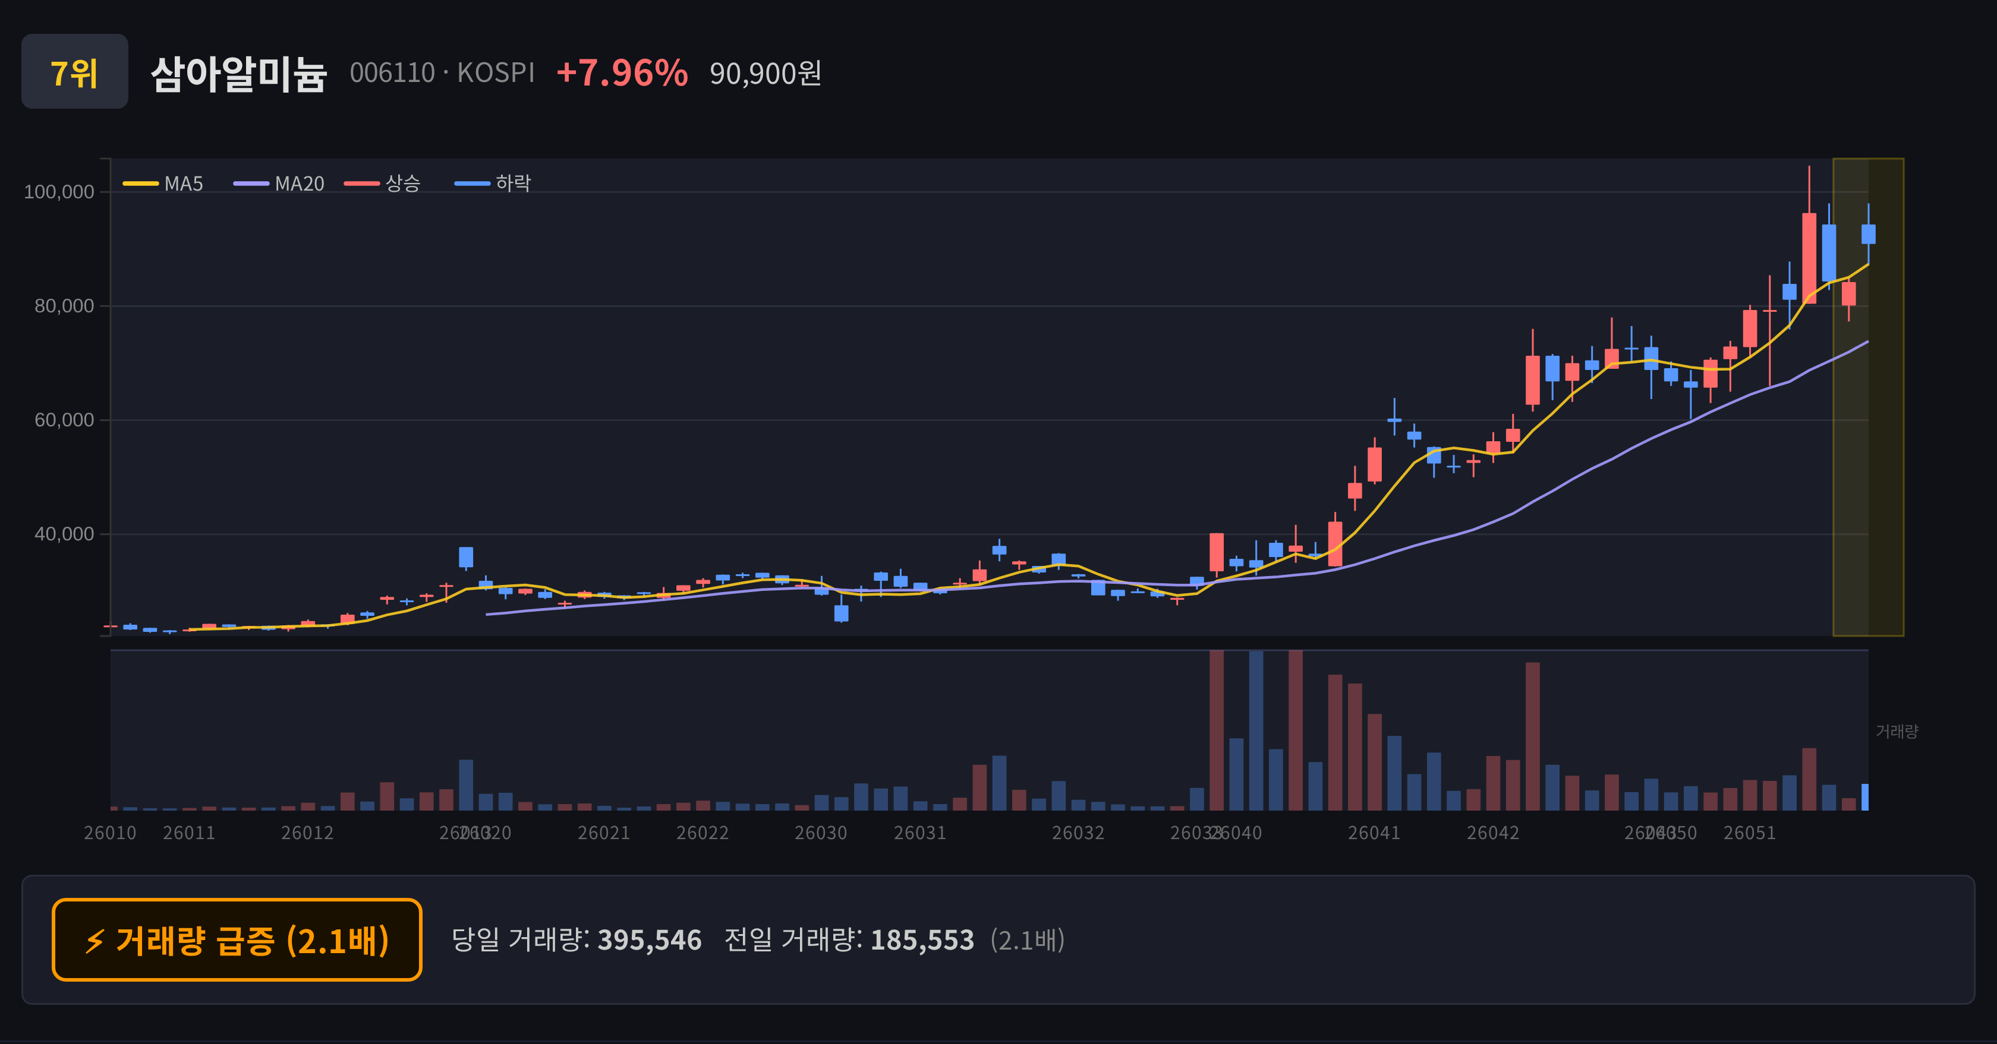This screenshot has width=1997, height=1044.
Task: Click the 거래량 volume axis label
Action: 1896,731
